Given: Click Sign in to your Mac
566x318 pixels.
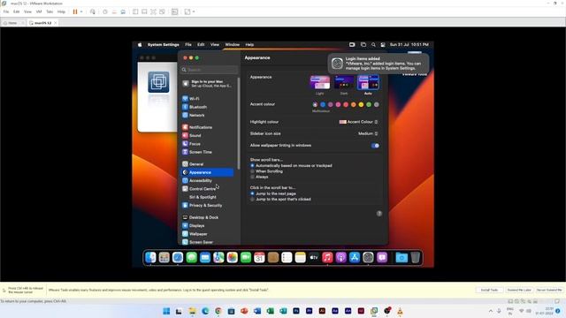Looking at the screenshot, I should click(208, 84).
